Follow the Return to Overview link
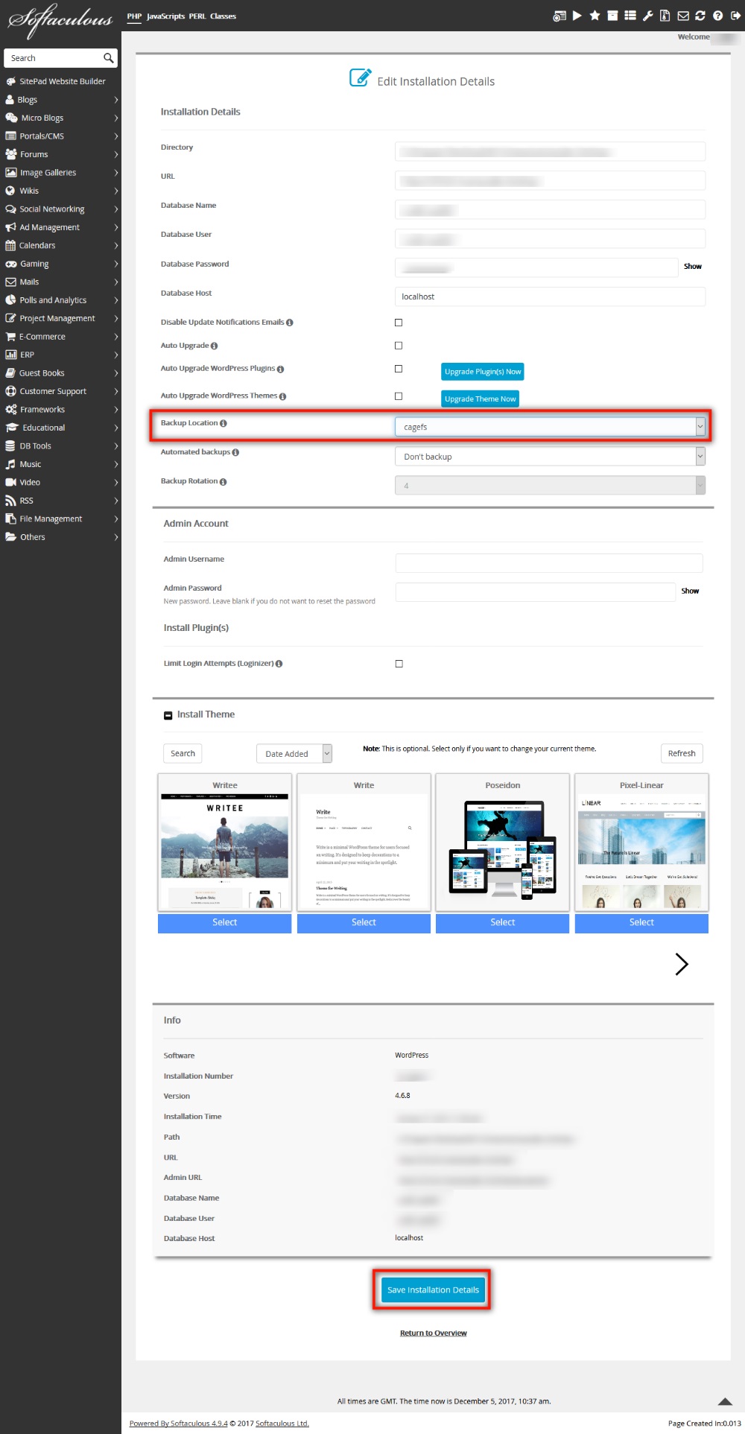745x1434 pixels. [434, 1333]
